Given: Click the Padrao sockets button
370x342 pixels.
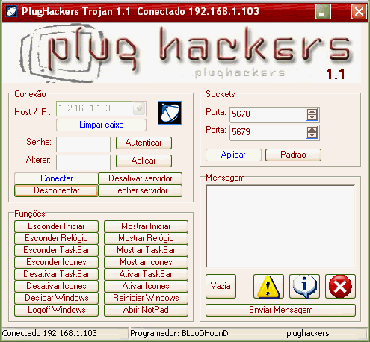Looking at the screenshot, I should [293, 155].
